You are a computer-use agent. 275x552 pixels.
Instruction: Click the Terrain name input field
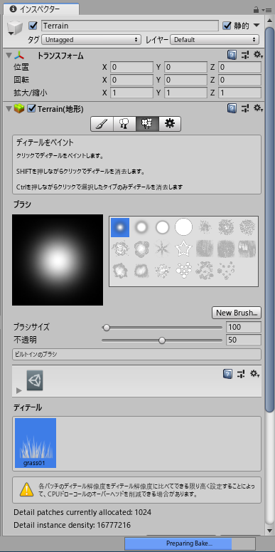pos(130,26)
